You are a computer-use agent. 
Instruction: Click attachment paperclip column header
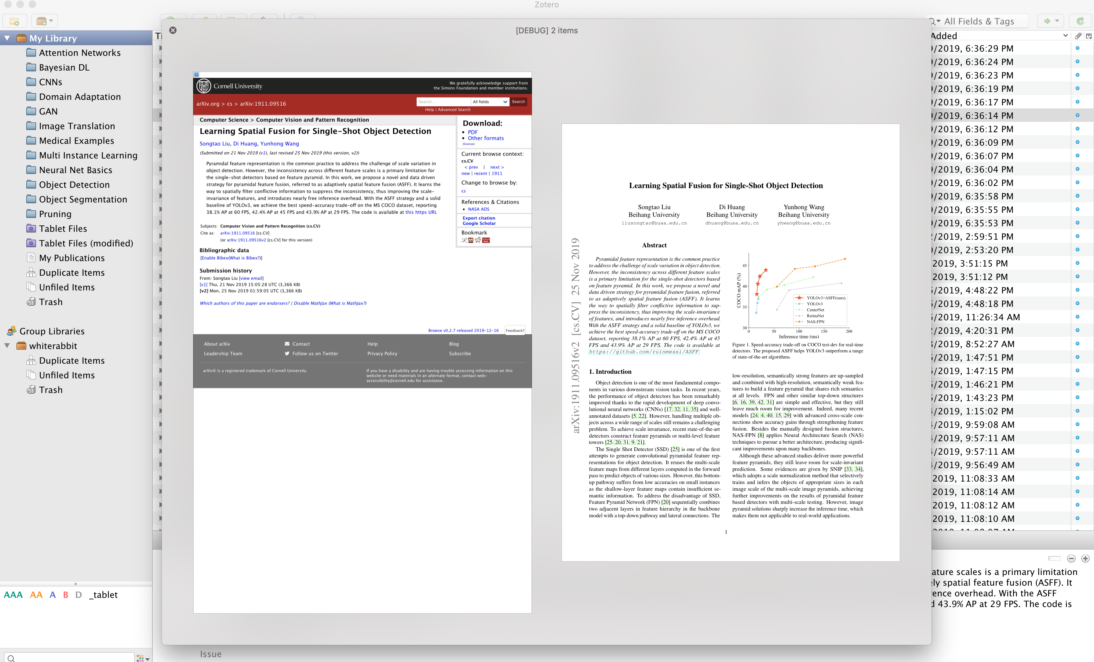(1078, 35)
